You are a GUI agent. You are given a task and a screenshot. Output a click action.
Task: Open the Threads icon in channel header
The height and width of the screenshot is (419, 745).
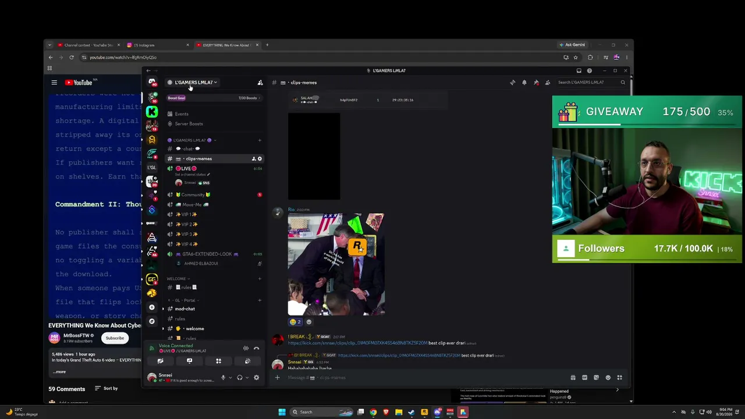point(513,83)
